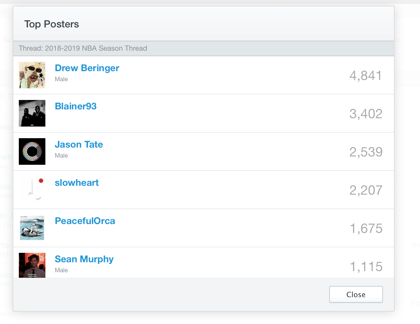420x324 pixels.
Task: Click PeacefulOrca's duck avatar
Action: [32, 228]
